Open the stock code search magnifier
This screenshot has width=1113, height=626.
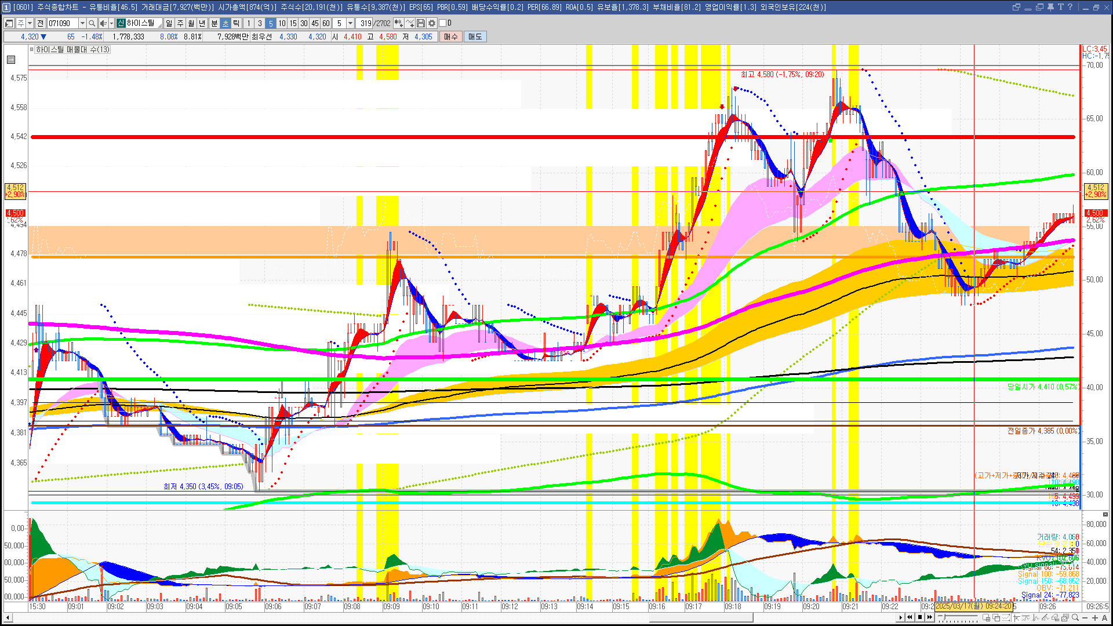click(x=92, y=23)
